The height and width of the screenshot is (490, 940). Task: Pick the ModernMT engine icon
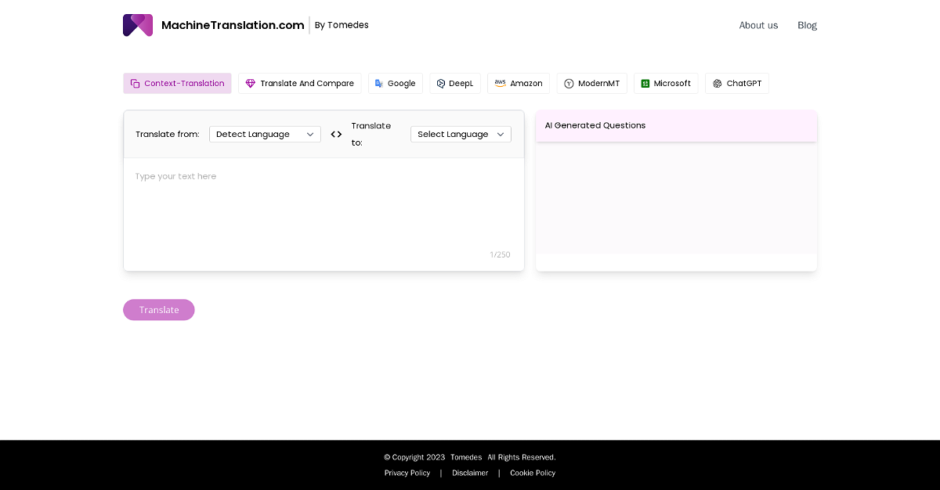click(569, 84)
